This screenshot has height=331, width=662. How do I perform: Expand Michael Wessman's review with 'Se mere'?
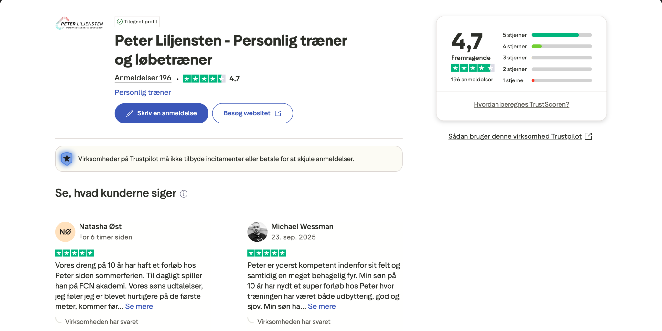322,306
